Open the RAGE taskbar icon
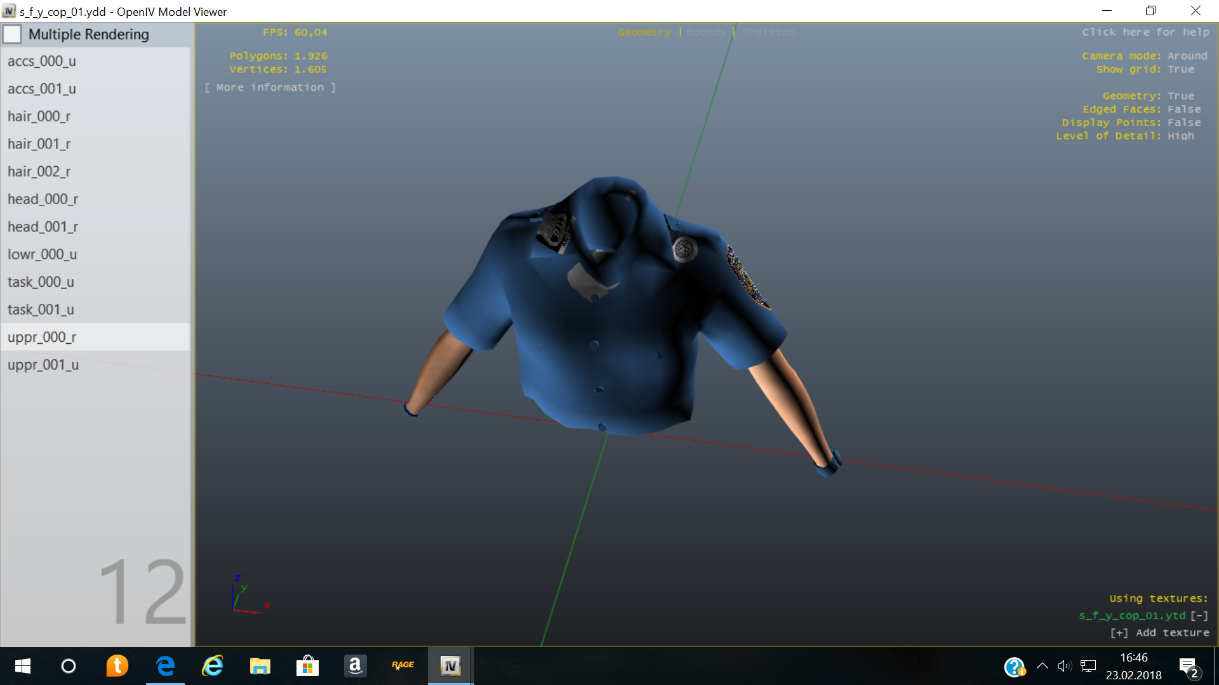1219x685 pixels. tap(403, 666)
